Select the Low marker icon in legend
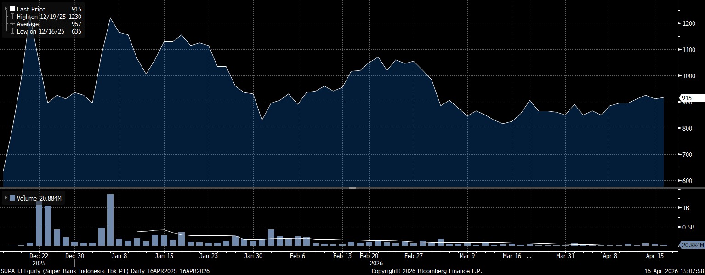705x275 pixels. 12,31
